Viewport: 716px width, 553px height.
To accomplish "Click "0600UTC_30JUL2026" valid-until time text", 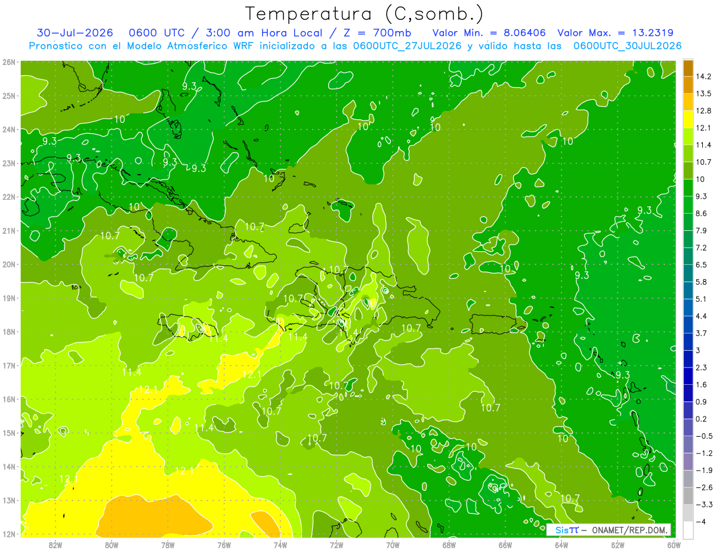I will pos(627,46).
